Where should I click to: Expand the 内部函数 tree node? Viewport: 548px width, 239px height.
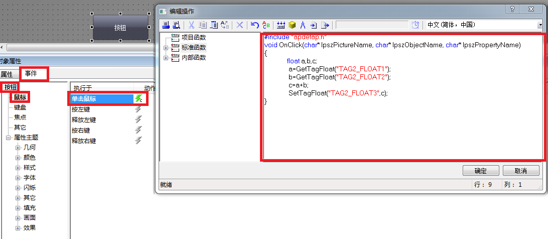tap(166, 58)
